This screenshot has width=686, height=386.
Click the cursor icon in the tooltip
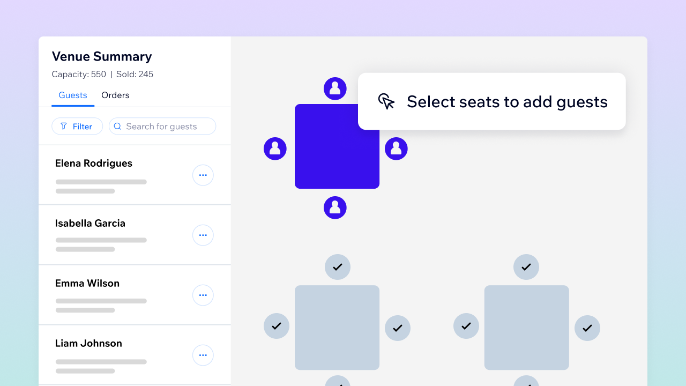pos(386,101)
